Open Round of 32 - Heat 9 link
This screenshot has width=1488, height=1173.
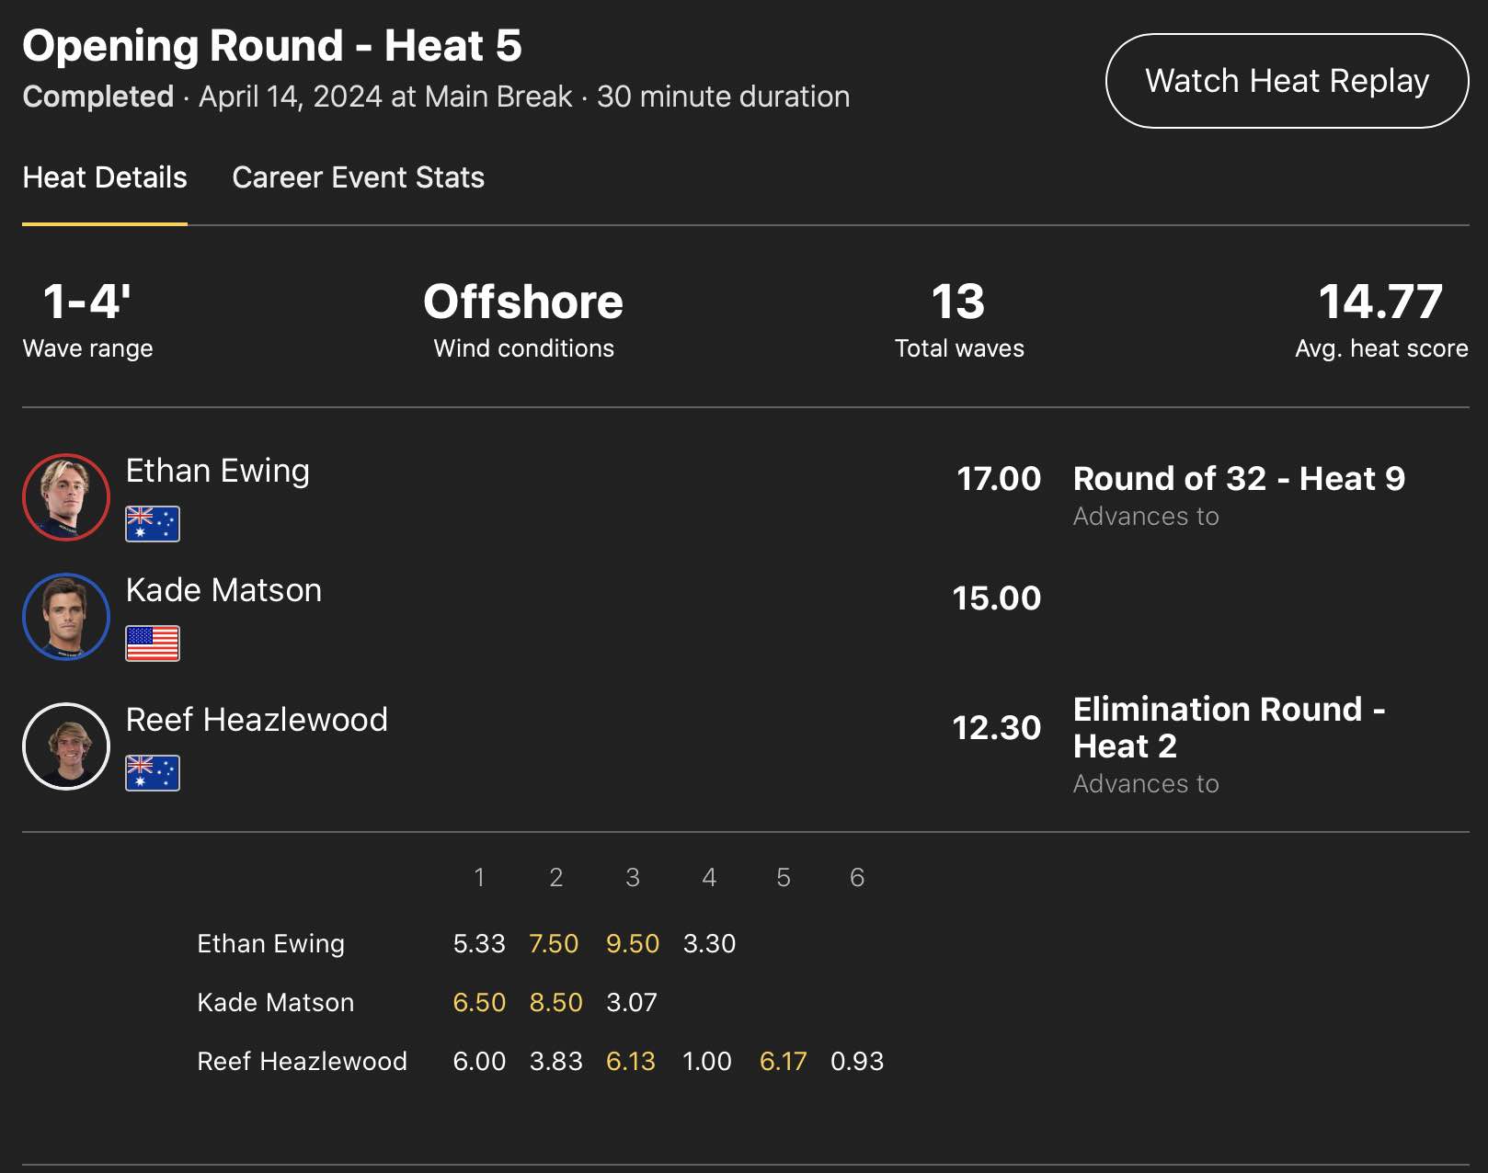click(x=1239, y=479)
